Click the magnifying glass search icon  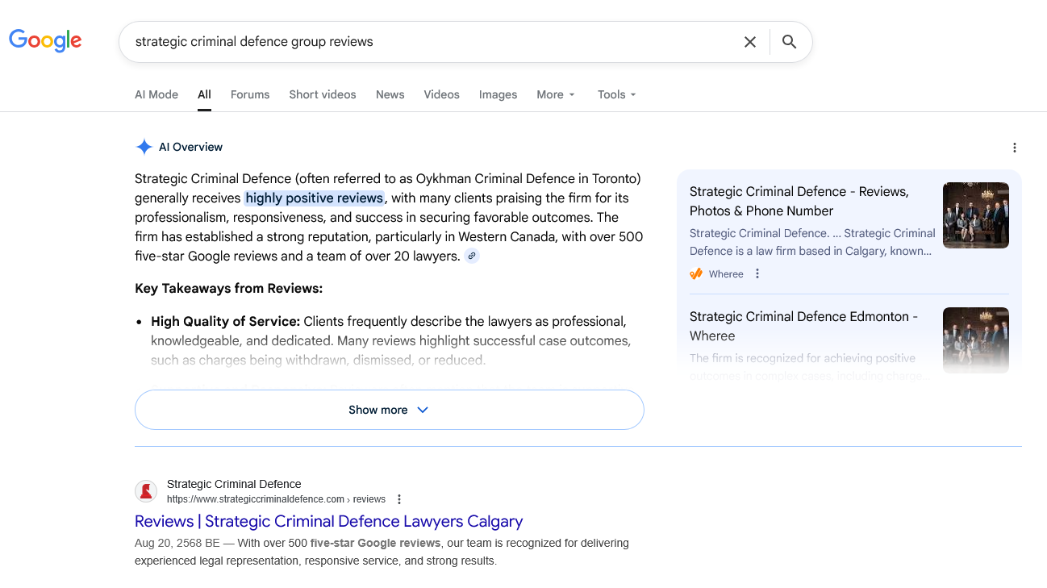[x=789, y=42]
